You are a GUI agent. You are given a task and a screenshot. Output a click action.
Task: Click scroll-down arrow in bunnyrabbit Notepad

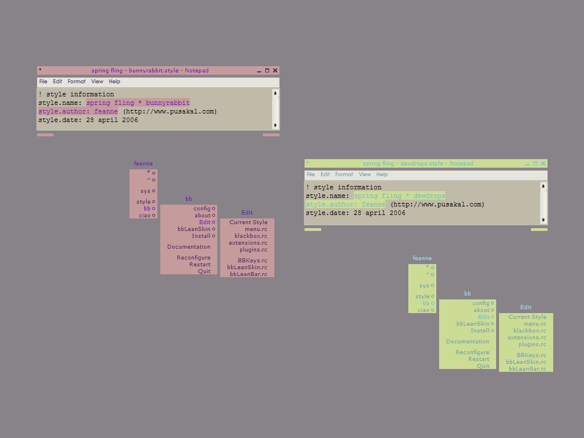pos(275,125)
